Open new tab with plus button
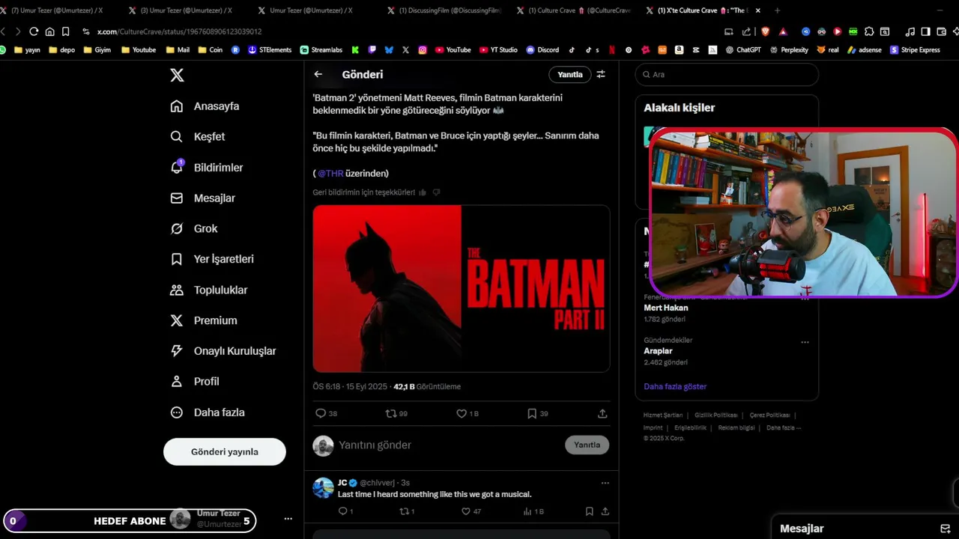This screenshot has height=539, width=959. 777,10
